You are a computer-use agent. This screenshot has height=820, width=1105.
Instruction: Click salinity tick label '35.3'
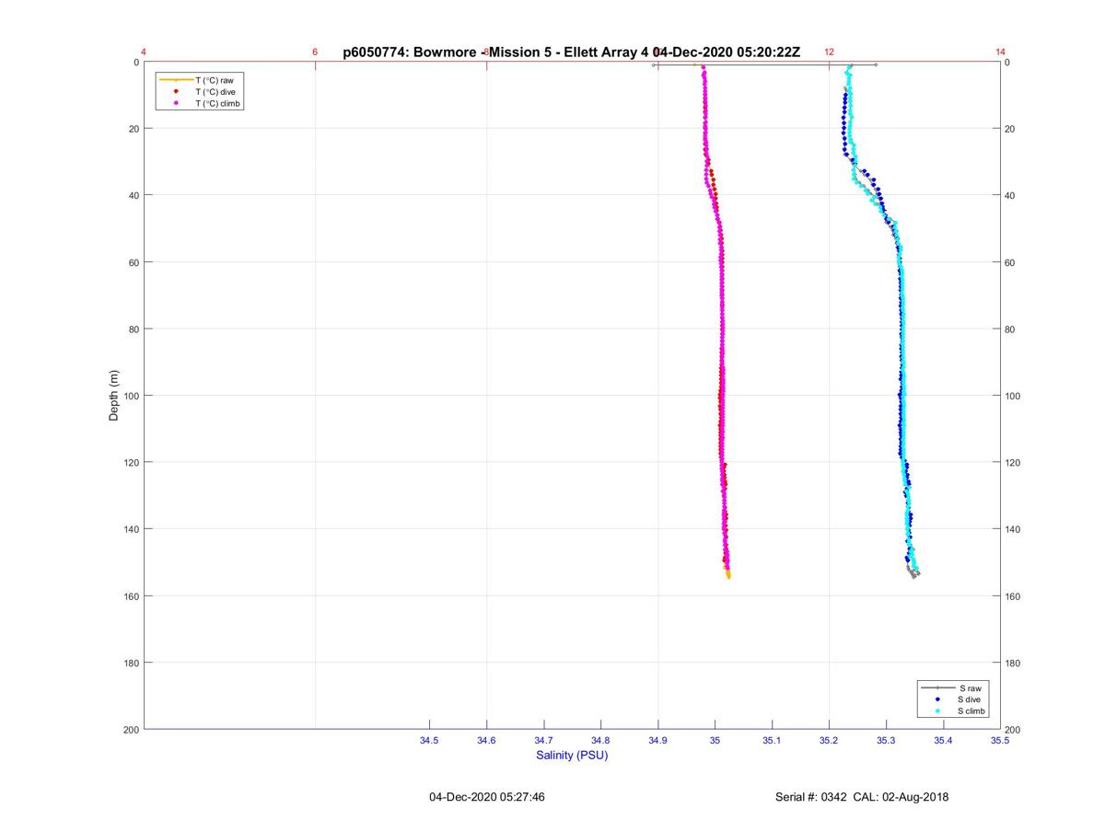(x=886, y=741)
